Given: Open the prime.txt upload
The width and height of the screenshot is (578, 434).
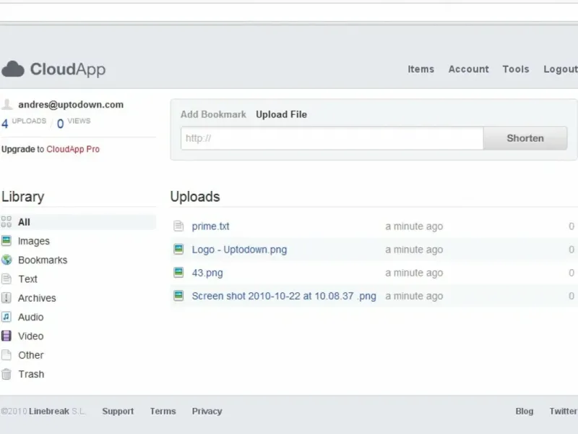Looking at the screenshot, I should click(x=210, y=226).
